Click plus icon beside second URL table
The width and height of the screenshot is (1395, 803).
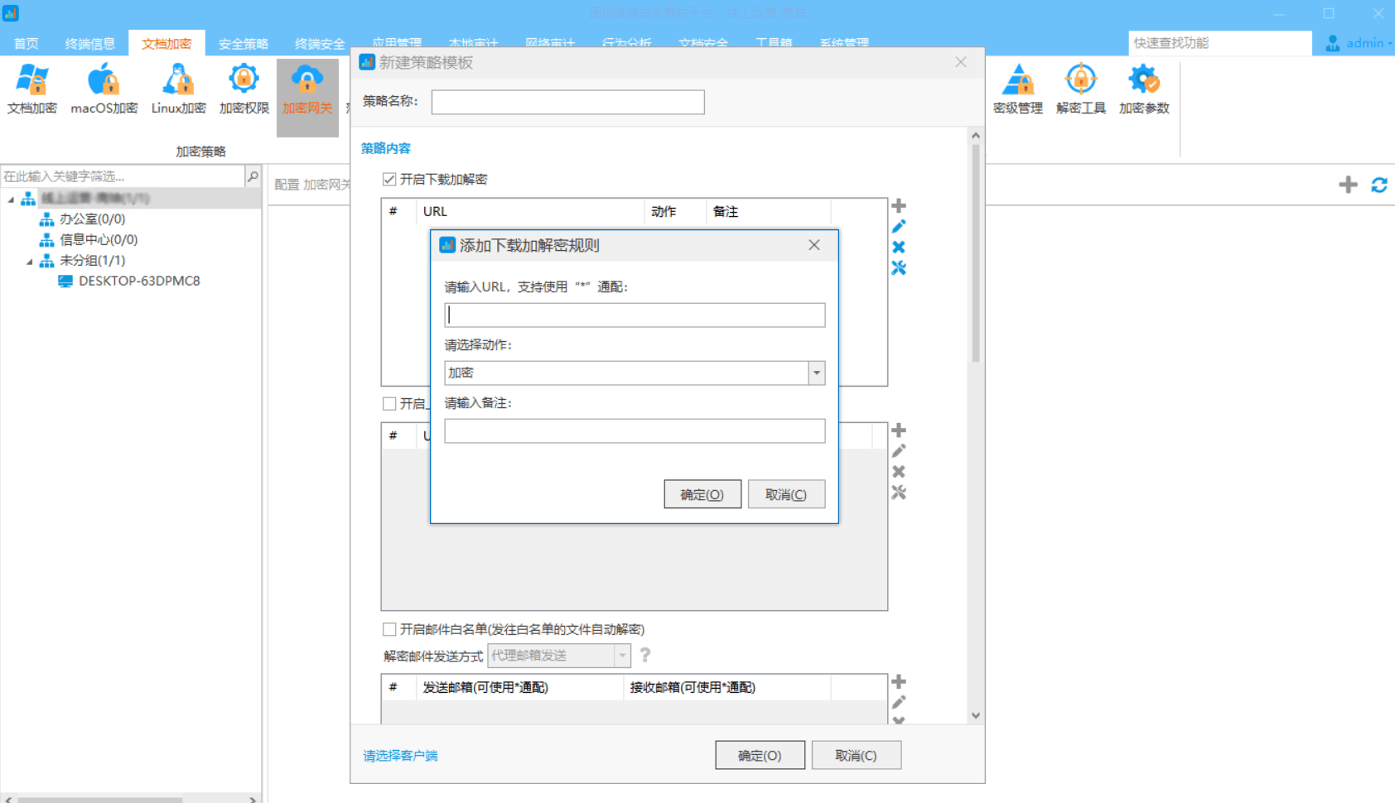[x=899, y=430]
